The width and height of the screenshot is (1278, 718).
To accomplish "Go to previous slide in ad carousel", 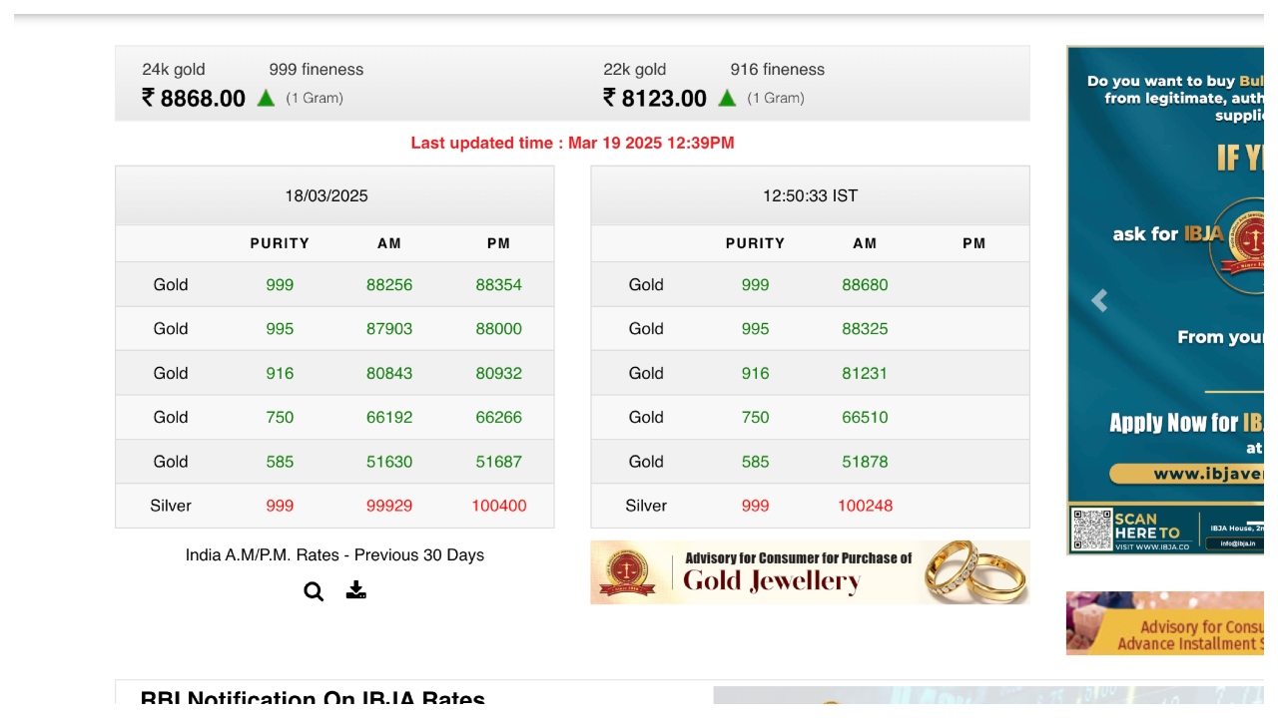I will [1099, 300].
